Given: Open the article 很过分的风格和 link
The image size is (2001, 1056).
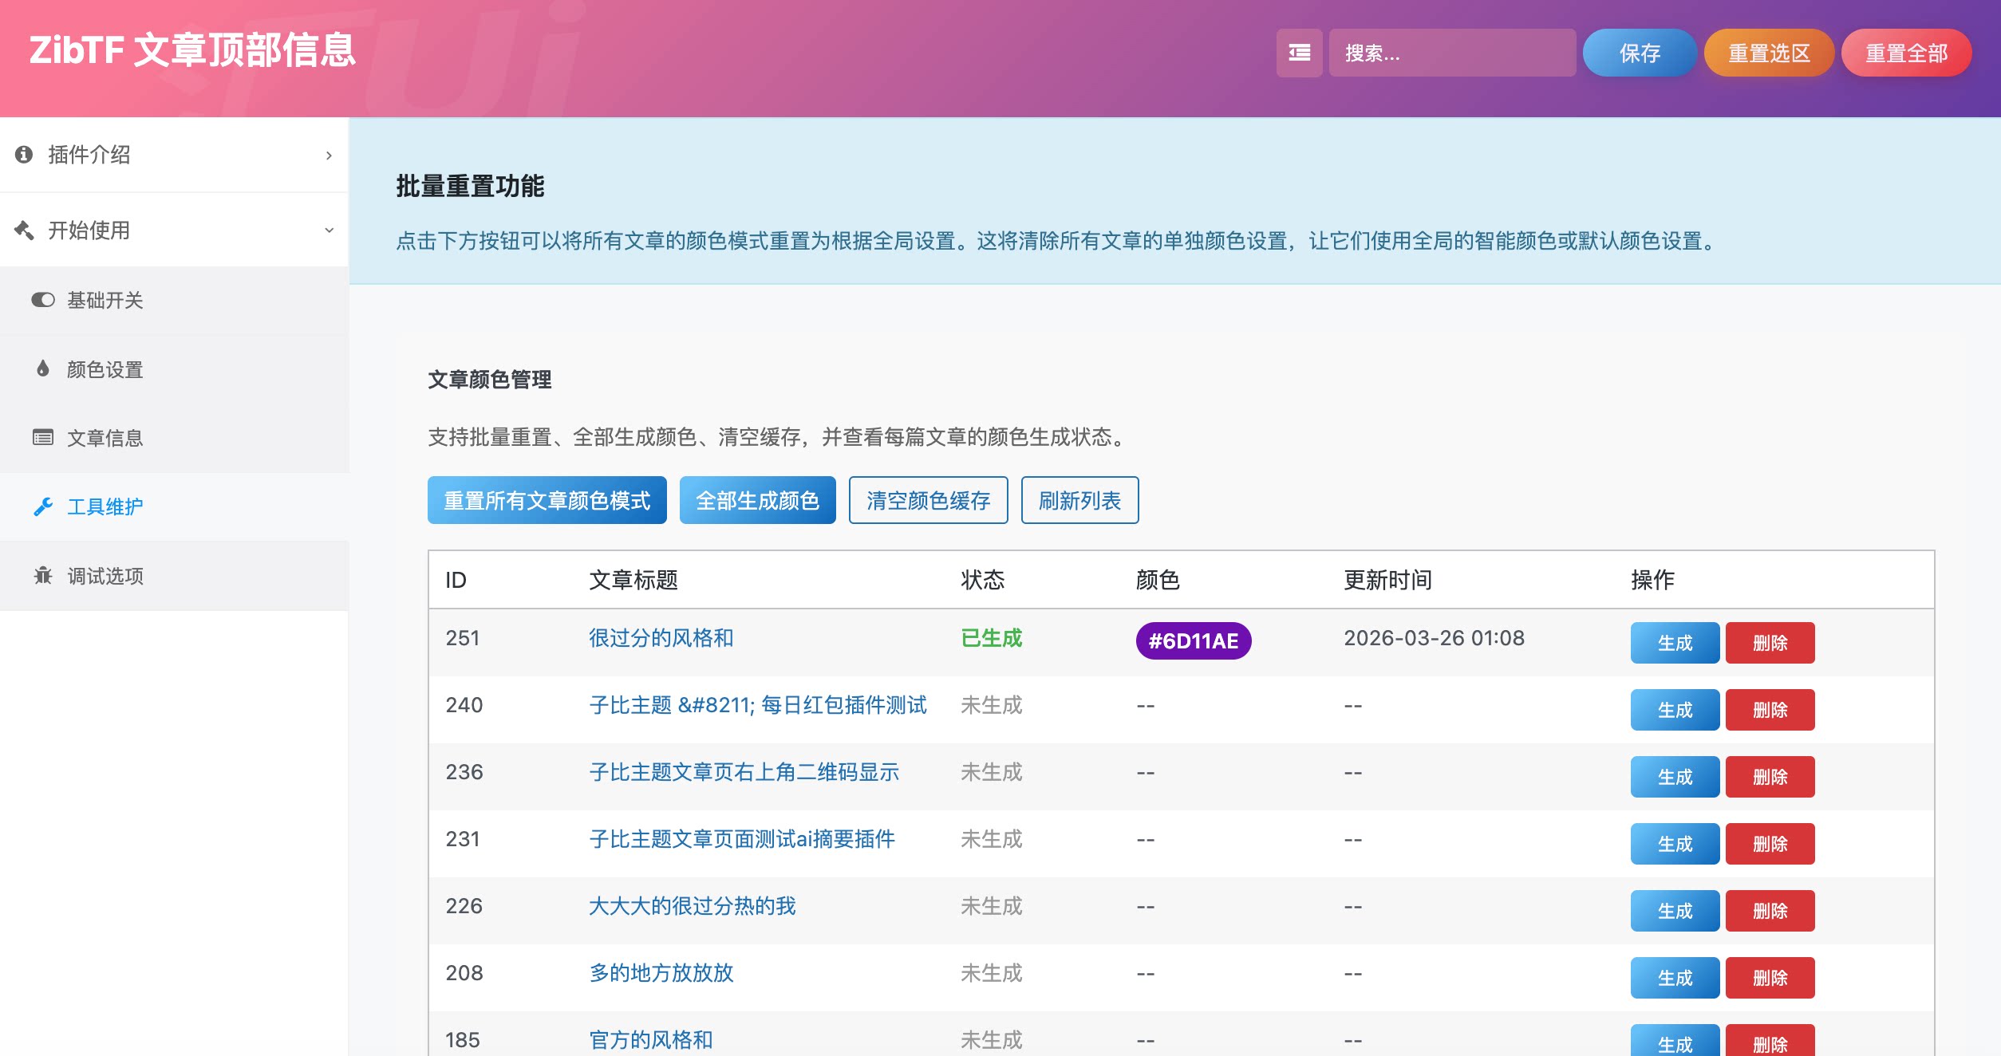Looking at the screenshot, I should [x=661, y=638].
